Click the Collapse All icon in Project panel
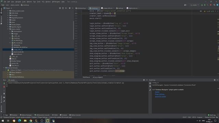 tap(66, 8)
